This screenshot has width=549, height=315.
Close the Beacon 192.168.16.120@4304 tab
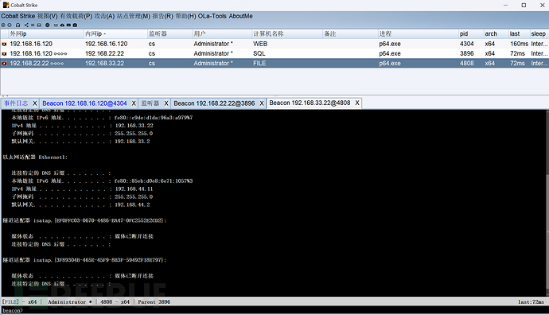pos(134,103)
